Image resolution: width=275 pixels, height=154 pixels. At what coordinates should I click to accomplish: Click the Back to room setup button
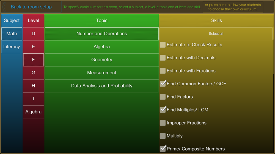(31, 7)
